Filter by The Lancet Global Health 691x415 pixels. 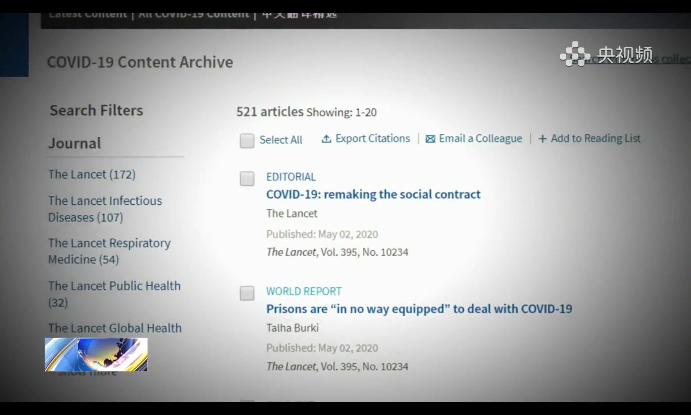click(115, 328)
